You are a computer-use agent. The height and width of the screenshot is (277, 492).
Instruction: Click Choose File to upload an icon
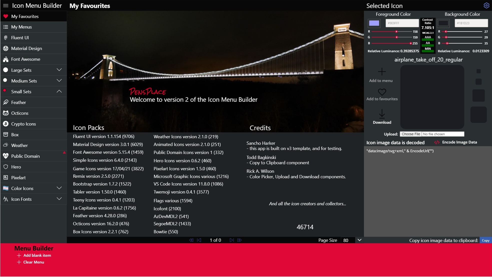pyautogui.click(x=410, y=134)
